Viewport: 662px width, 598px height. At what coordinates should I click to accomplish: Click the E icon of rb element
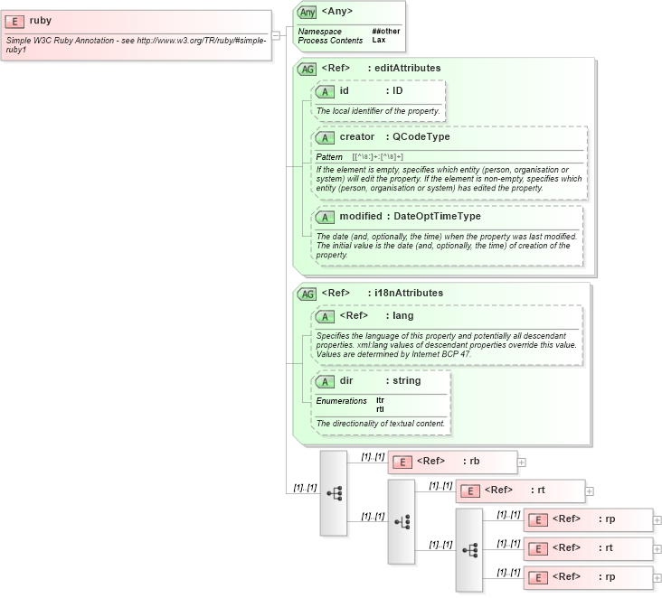coord(402,463)
